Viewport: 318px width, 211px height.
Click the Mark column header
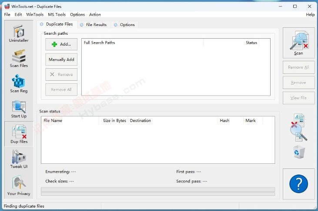253,121
